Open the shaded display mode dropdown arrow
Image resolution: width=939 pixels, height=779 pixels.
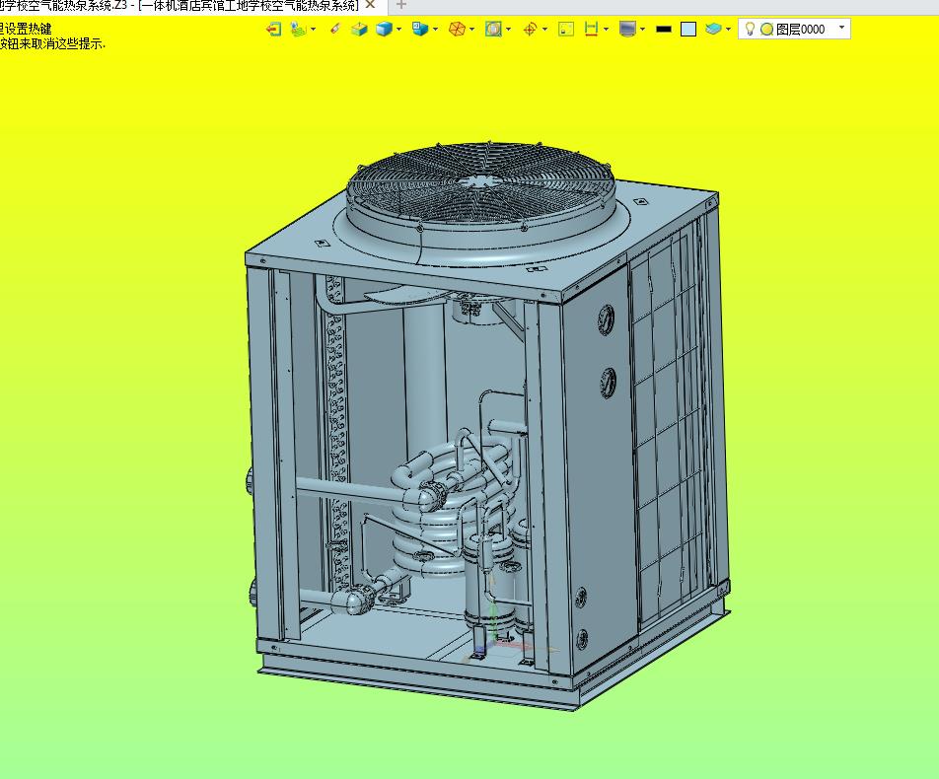(x=398, y=29)
